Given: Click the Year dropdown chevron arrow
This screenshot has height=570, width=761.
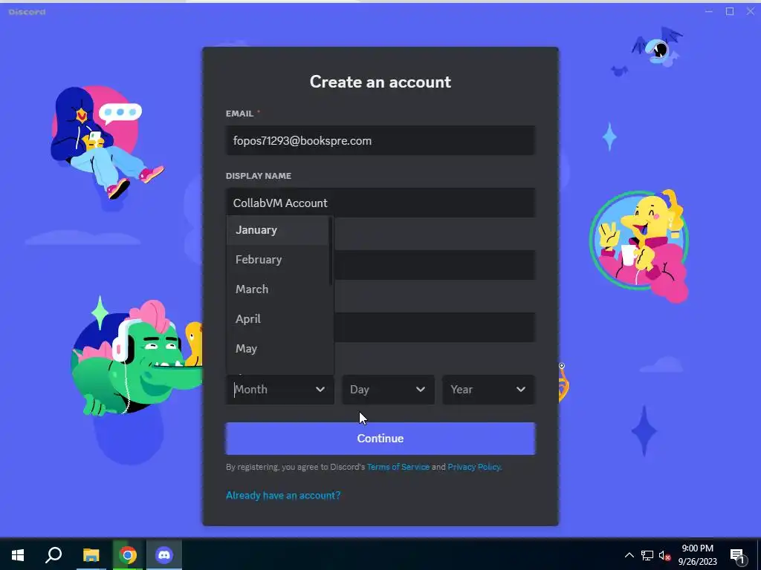Looking at the screenshot, I should 521,389.
